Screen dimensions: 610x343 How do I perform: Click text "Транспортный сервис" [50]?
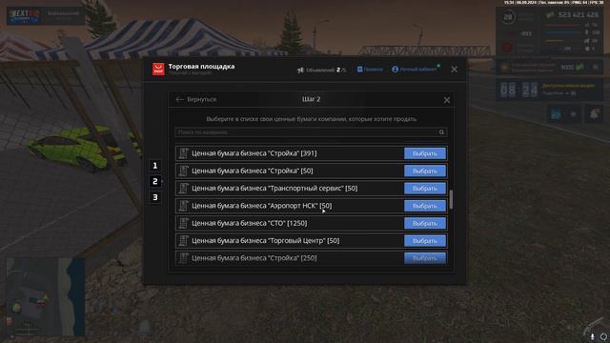click(x=314, y=189)
